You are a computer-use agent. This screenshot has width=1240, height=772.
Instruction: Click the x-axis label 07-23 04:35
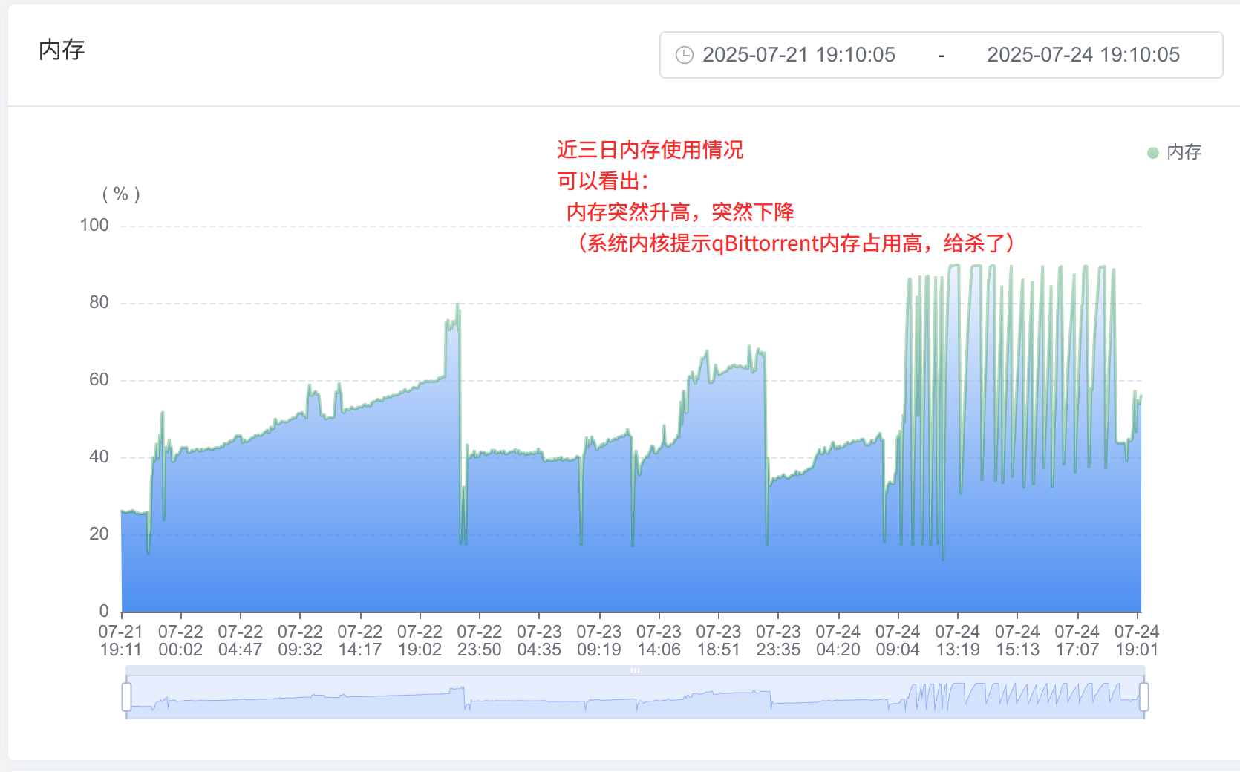click(539, 641)
